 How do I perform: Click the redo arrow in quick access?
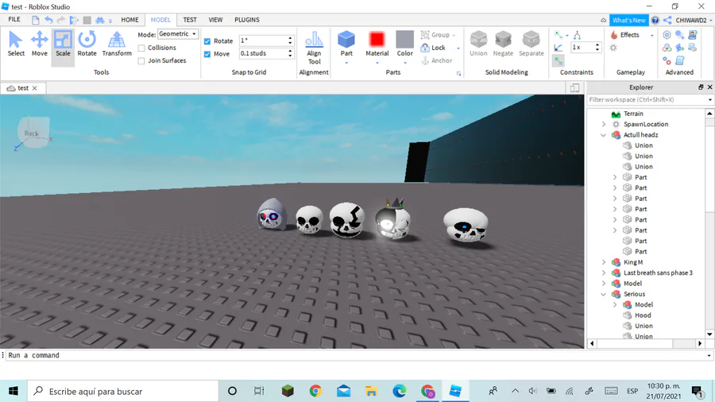(60, 20)
